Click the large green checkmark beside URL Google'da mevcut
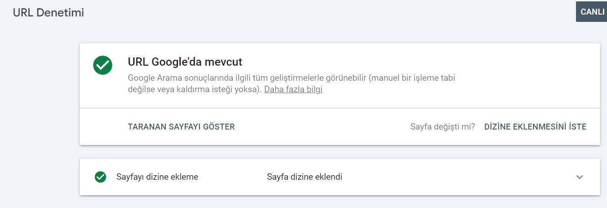Screen dimensions: 607x208 pos(103,65)
